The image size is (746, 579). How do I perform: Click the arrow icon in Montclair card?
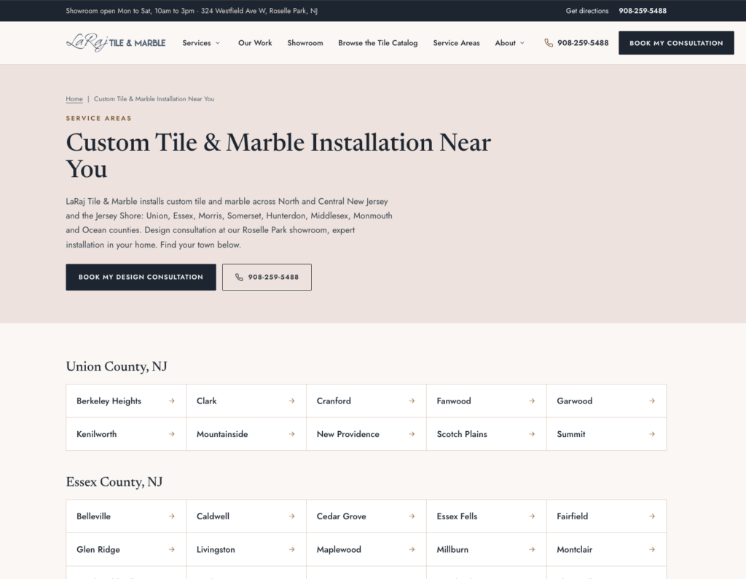(652, 549)
